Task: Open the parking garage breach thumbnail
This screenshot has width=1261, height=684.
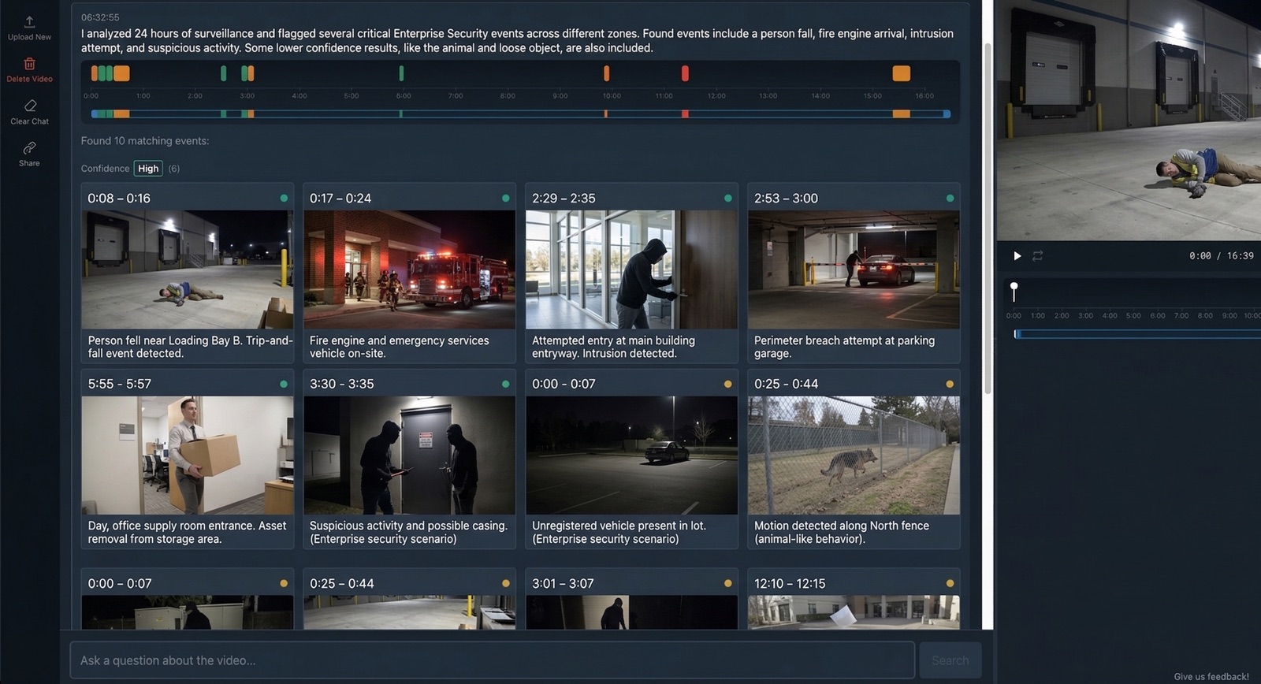Action: click(854, 269)
